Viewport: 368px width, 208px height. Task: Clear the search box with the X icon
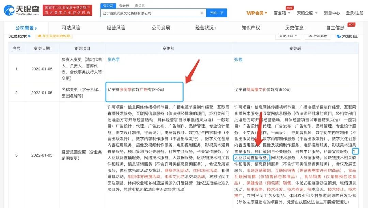click(x=202, y=13)
